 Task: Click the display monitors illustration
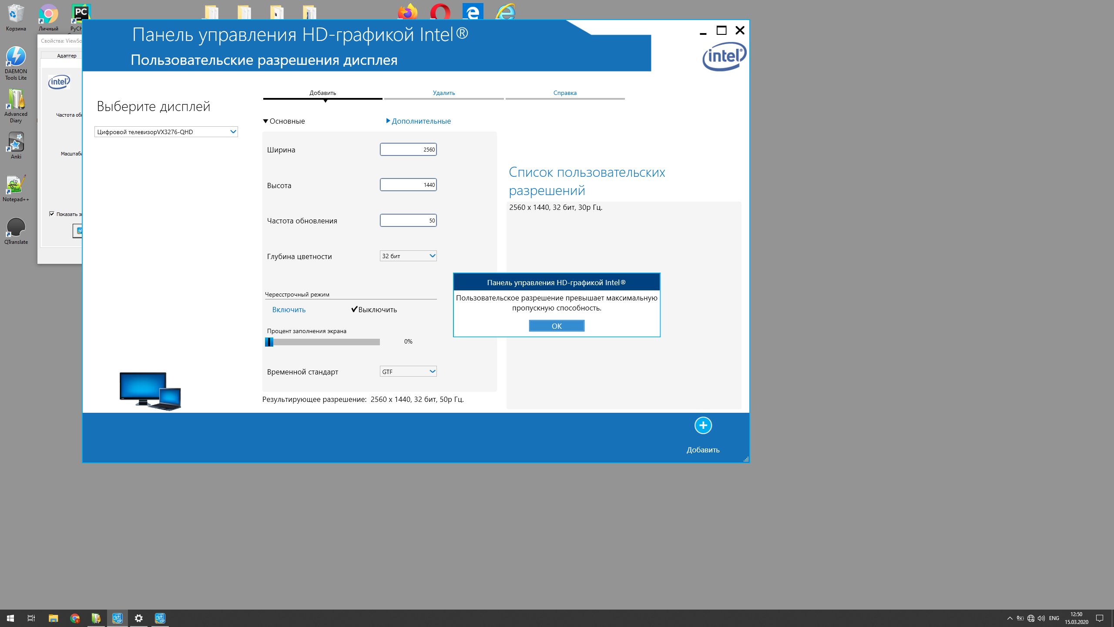pyautogui.click(x=150, y=391)
